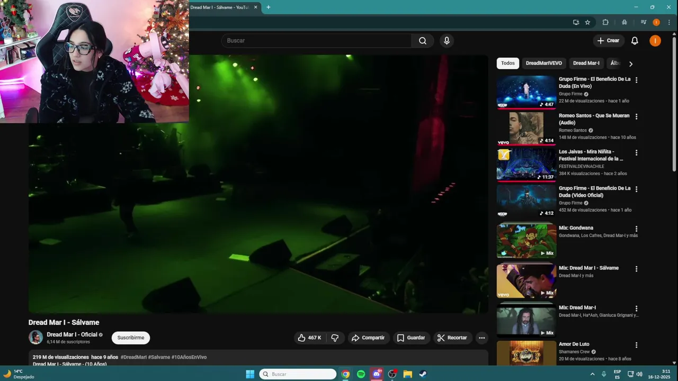Viewport: 678px width, 381px height.
Task: Click the Compartir share button
Action: pos(368,338)
